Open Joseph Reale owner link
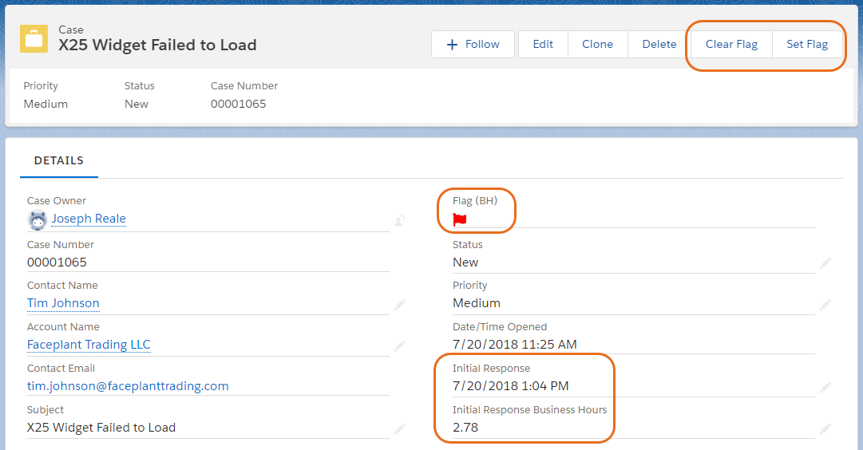This screenshot has width=863, height=450. pos(89,219)
